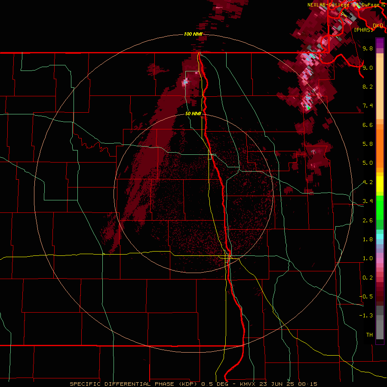Click the 'DKD' unit label above the colorbar
This screenshot has height=387, width=387.
click(x=378, y=25)
